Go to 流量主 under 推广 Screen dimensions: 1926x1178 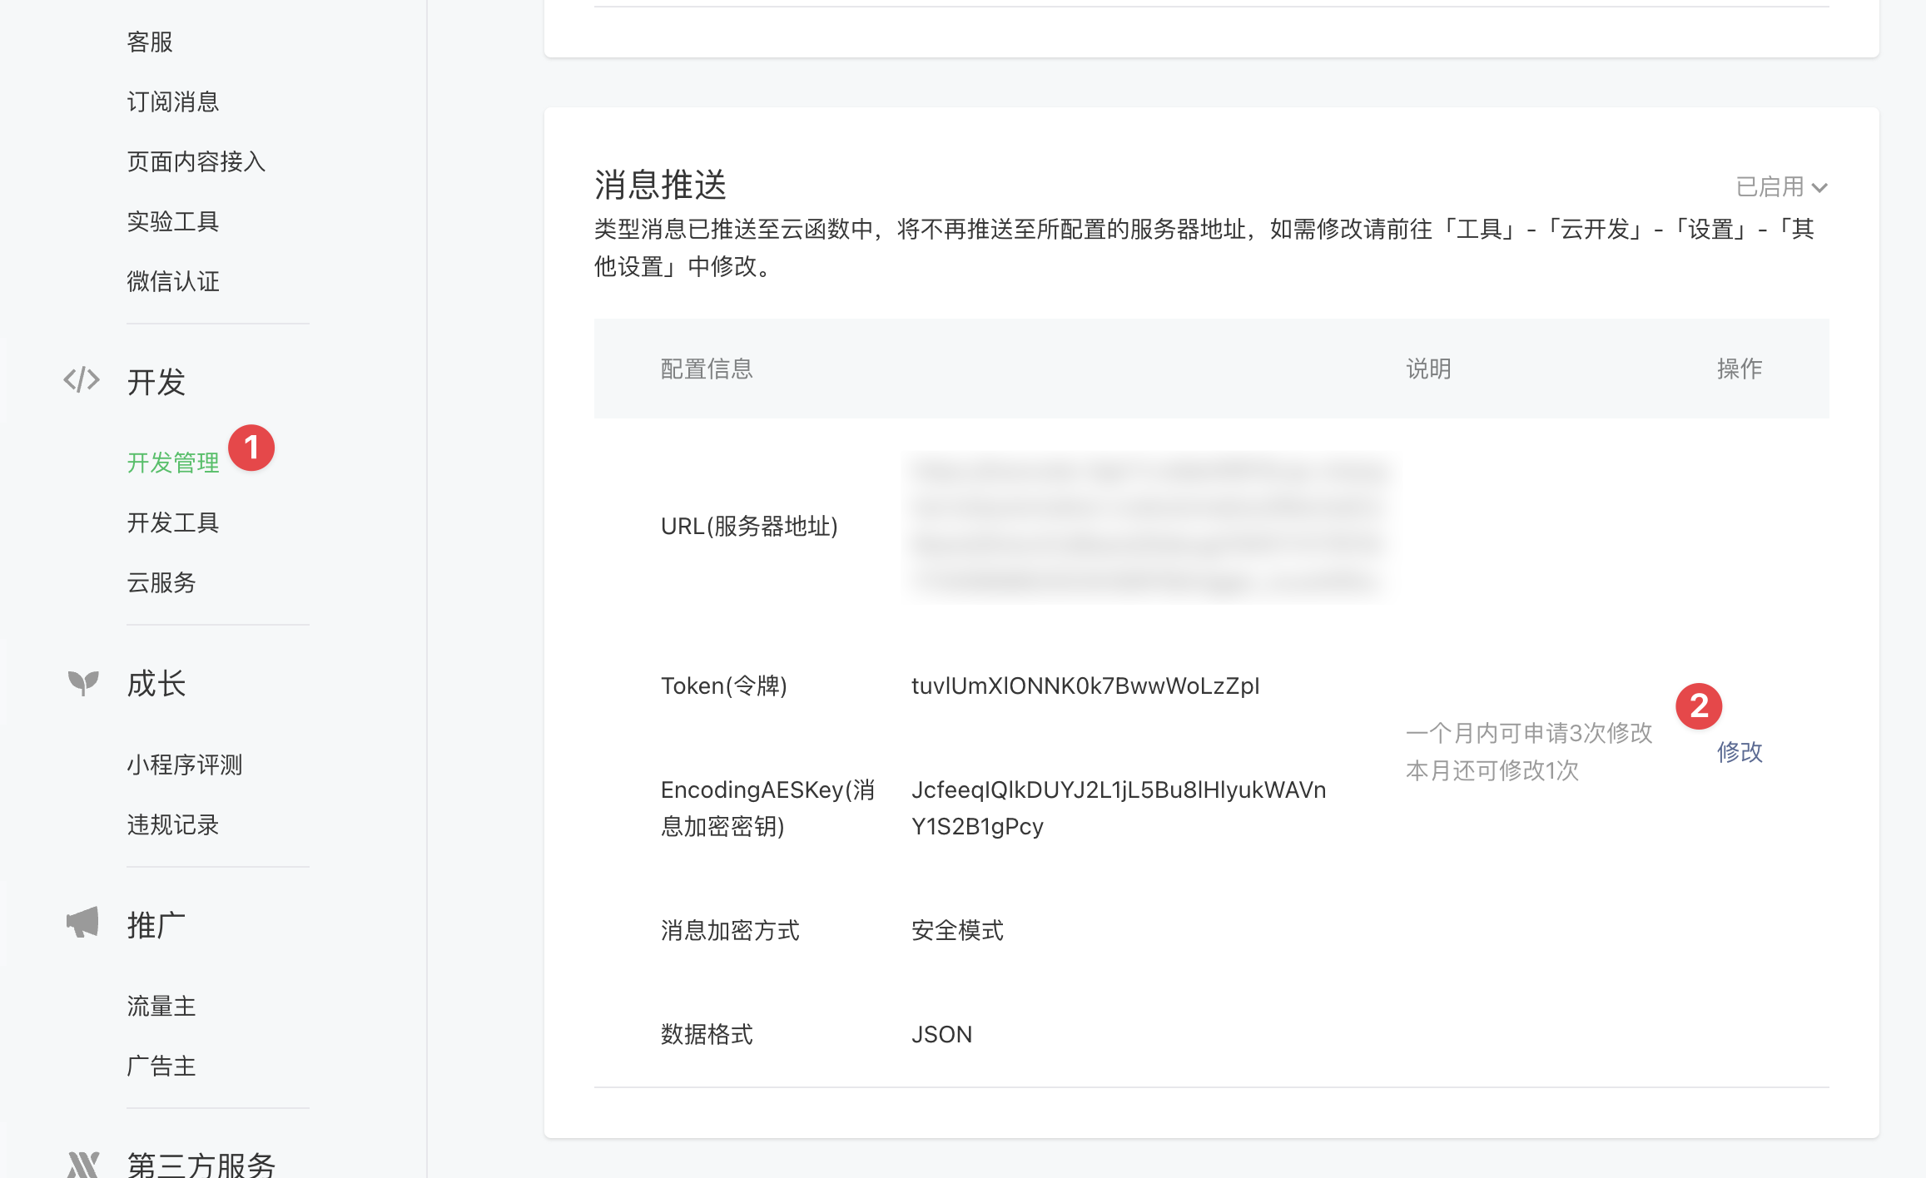(x=161, y=1006)
